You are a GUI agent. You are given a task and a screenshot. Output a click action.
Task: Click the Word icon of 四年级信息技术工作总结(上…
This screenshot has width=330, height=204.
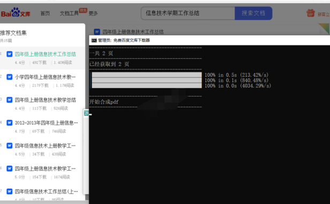point(10,191)
